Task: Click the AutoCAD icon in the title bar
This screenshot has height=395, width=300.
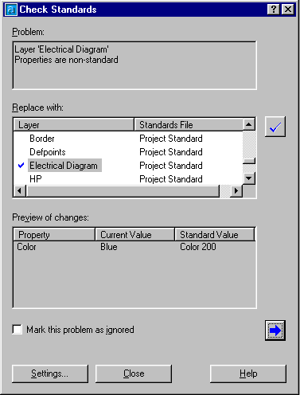Action: click(x=11, y=10)
